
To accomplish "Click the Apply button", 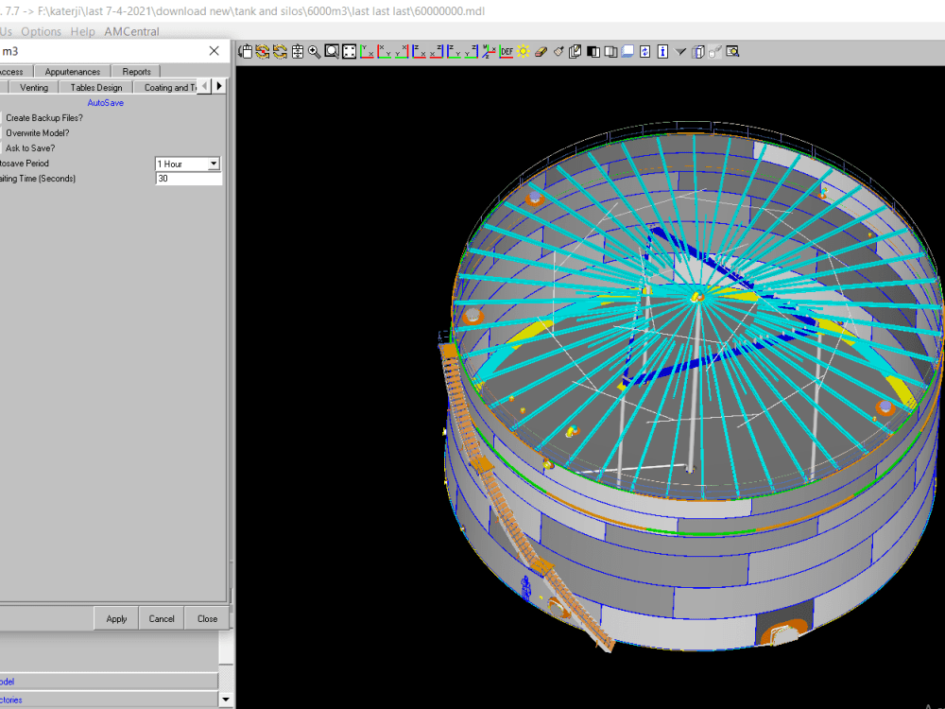I will click(115, 618).
